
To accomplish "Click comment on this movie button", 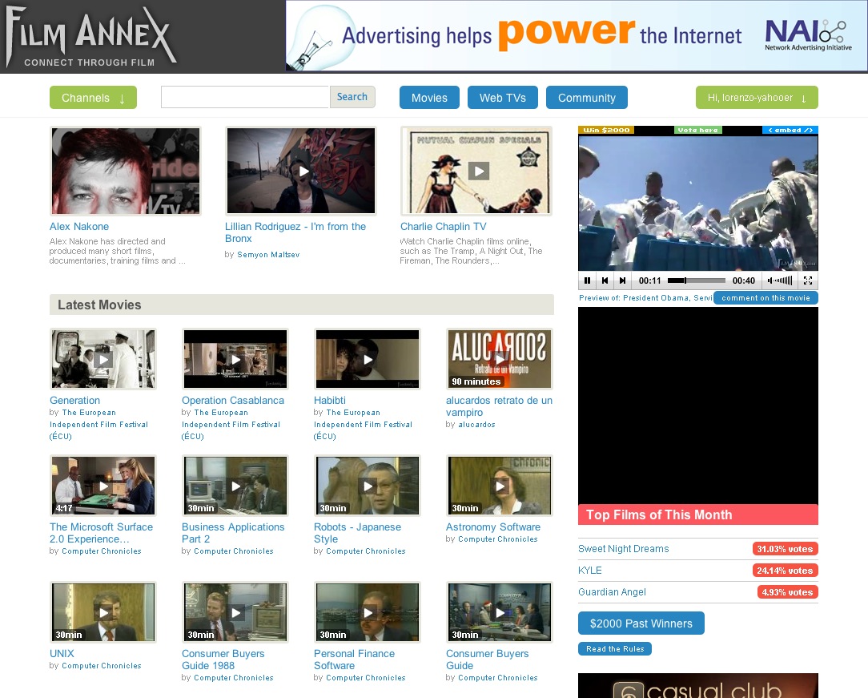I will [x=766, y=298].
